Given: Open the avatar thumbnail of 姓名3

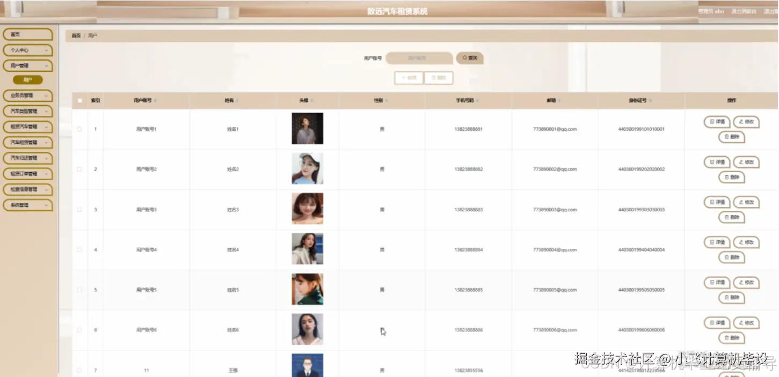Looking at the screenshot, I should click(308, 209).
